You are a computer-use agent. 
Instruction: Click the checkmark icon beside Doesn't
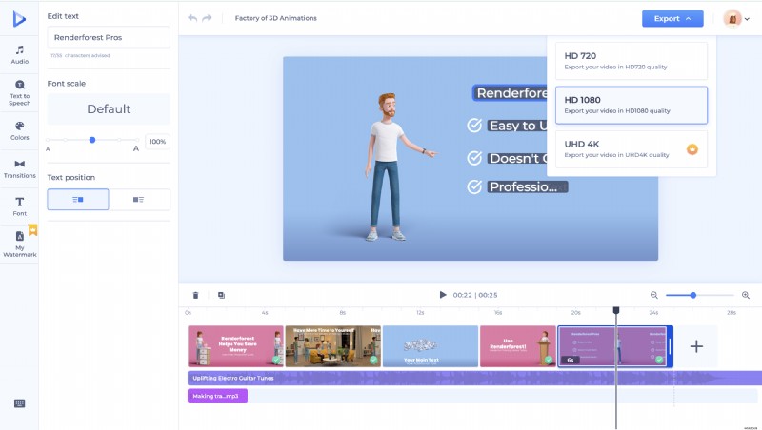(x=474, y=158)
